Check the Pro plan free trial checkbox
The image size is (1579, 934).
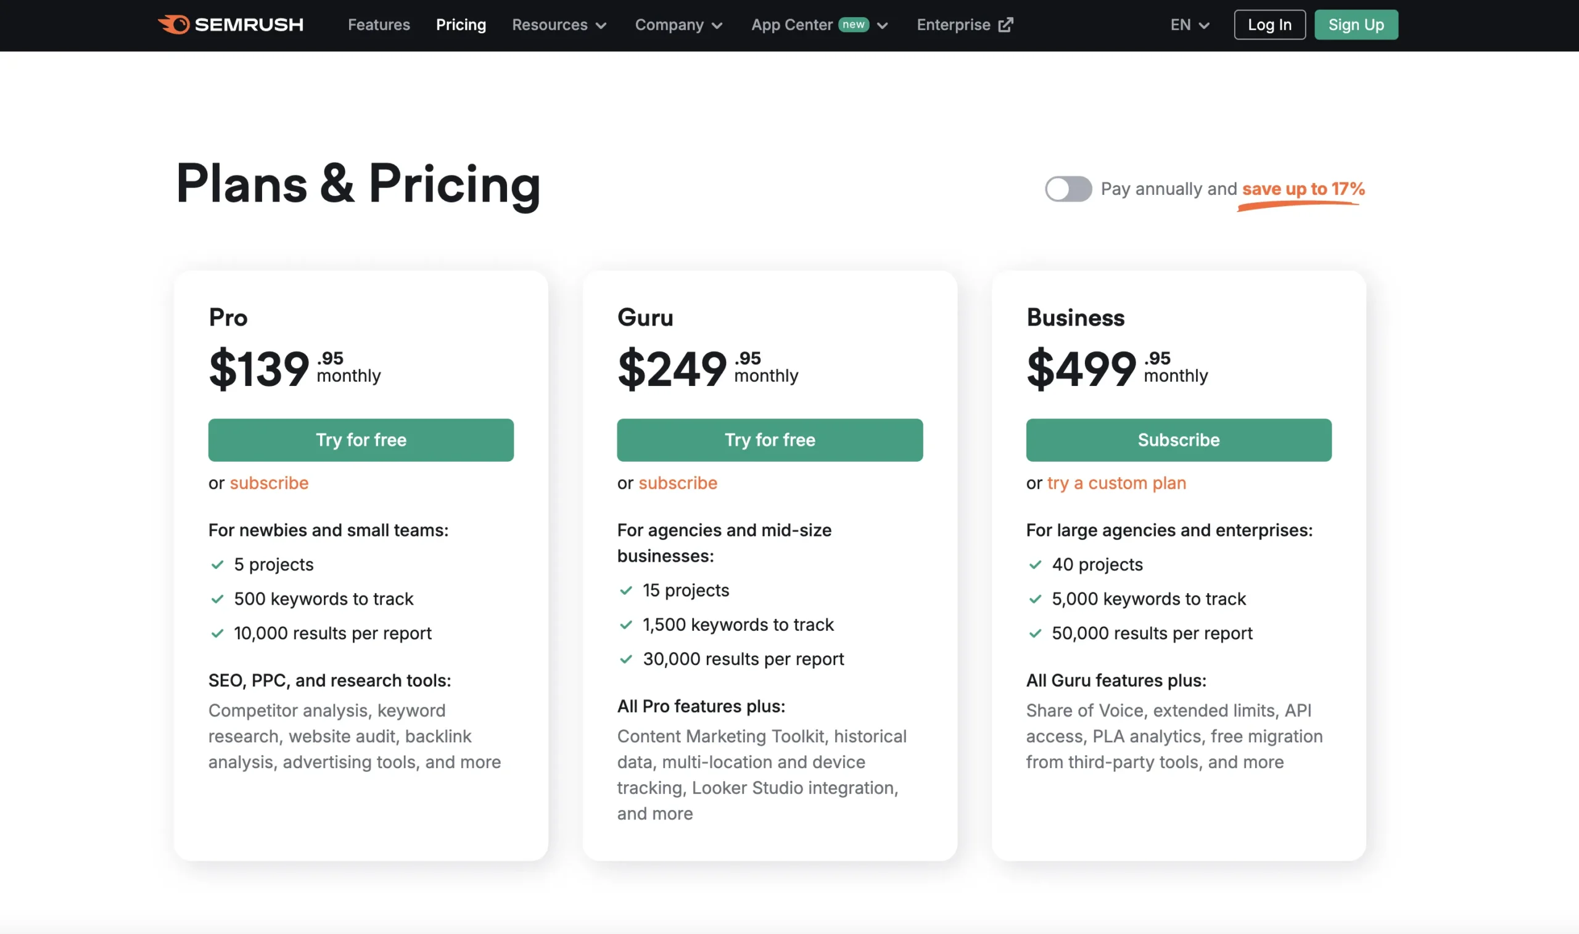(x=361, y=439)
